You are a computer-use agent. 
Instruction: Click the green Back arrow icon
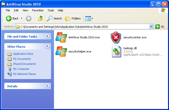(x=9, y=18)
